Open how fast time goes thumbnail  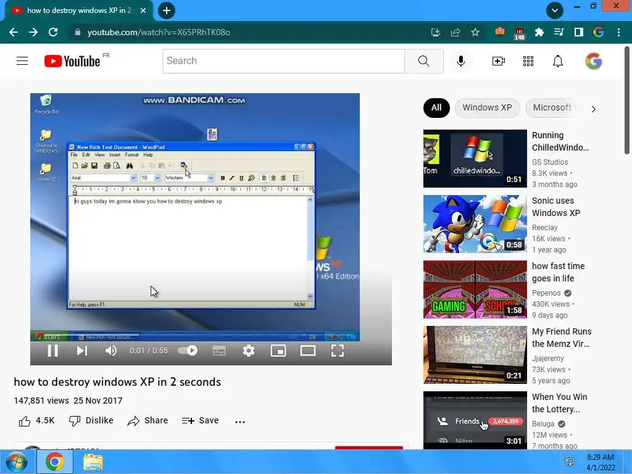pos(475,289)
